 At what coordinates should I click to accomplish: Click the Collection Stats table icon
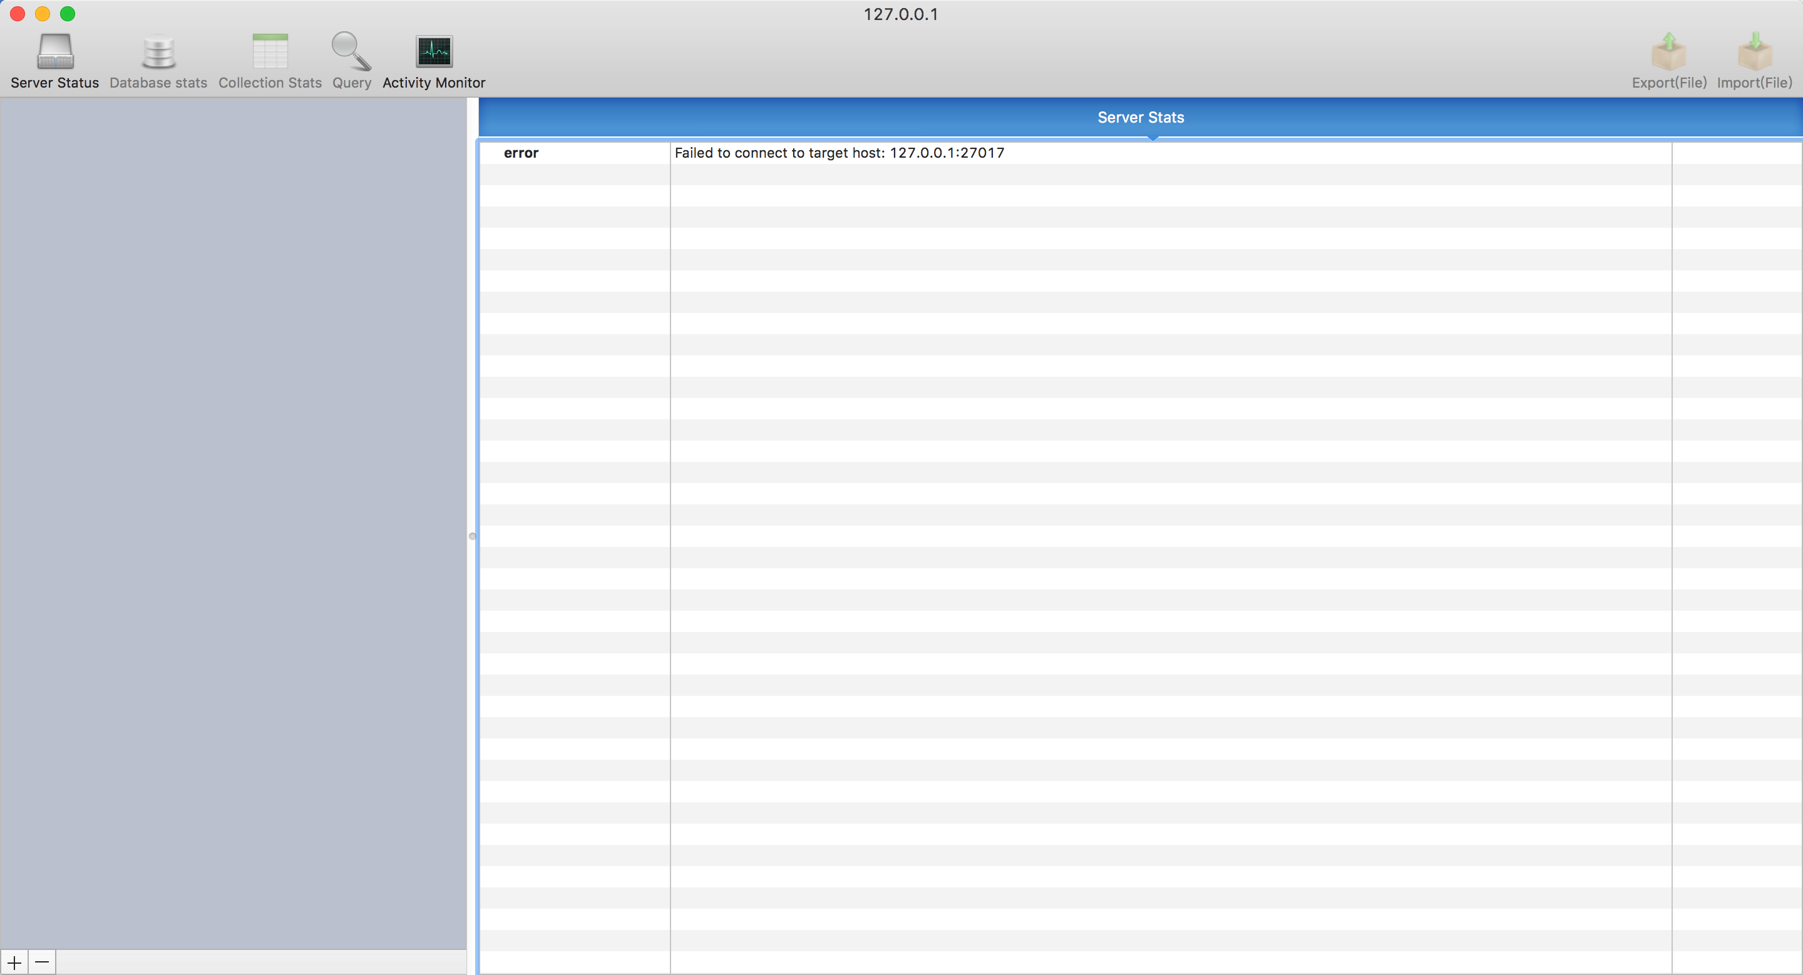(x=269, y=52)
